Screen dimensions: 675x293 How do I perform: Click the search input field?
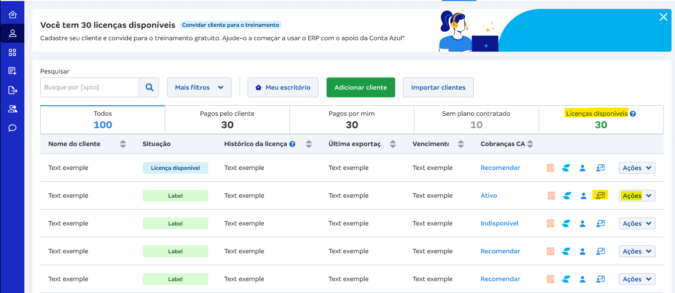tap(89, 87)
